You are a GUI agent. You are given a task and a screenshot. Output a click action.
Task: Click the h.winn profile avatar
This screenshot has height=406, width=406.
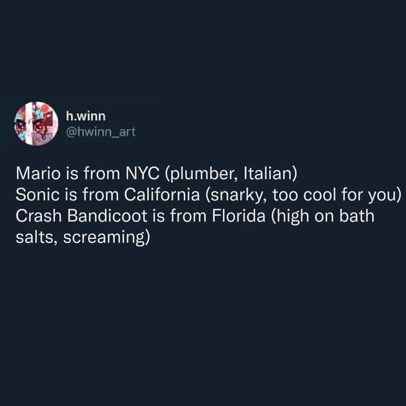[36, 124]
